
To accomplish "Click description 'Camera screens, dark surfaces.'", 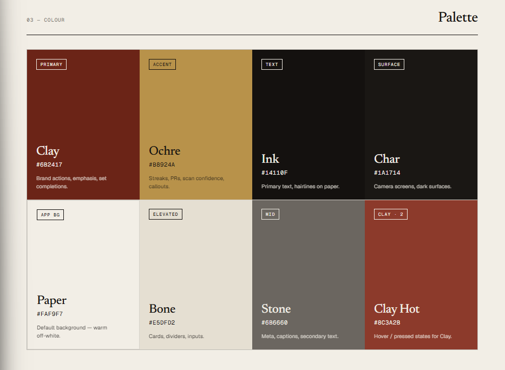I will coord(412,187).
